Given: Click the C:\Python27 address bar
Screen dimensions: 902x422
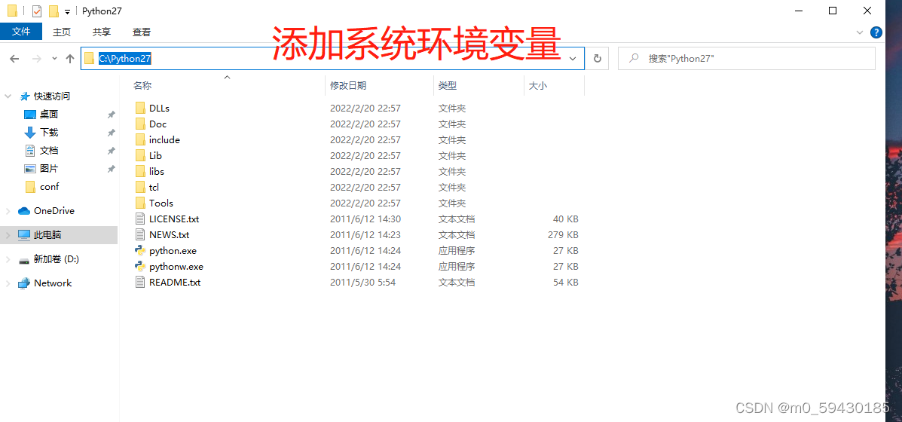Looking at the screenshot, I should (x=332, y=59).
